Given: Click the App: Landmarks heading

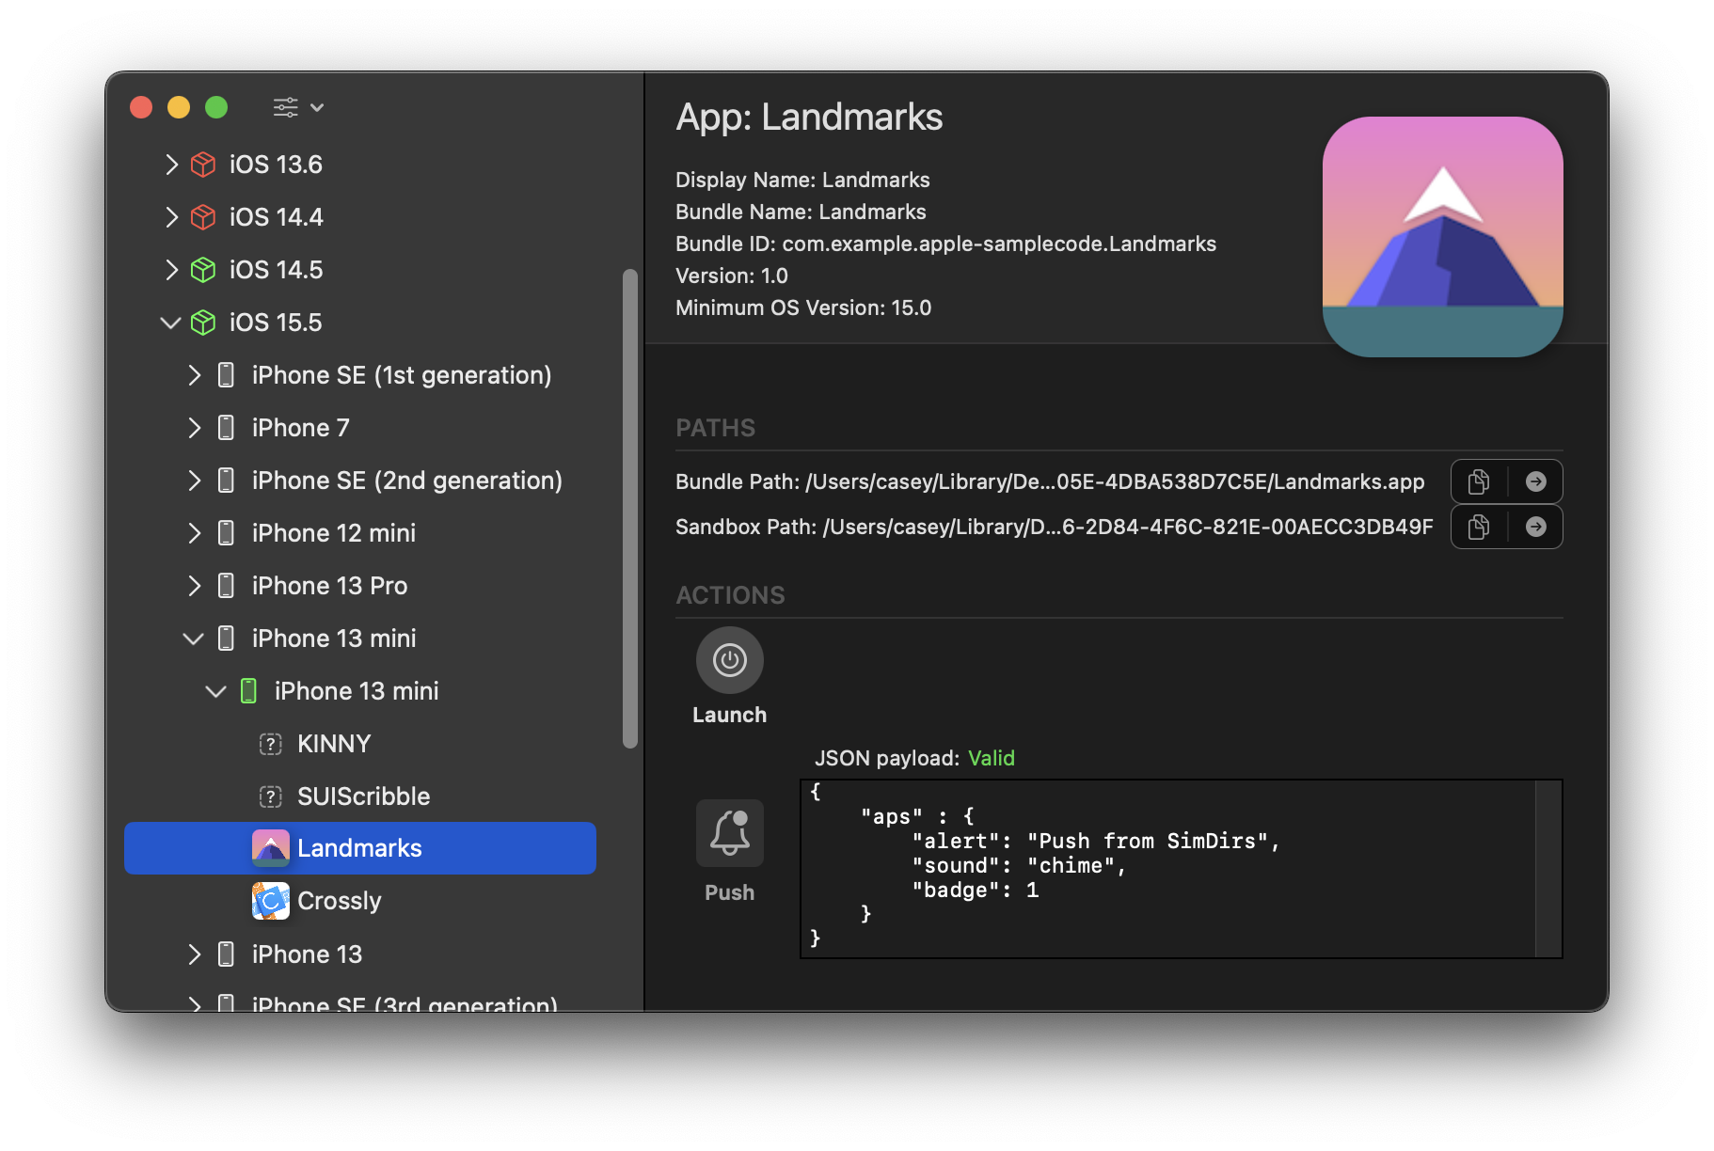Looking at the screenshot, I should click(809, 118).
